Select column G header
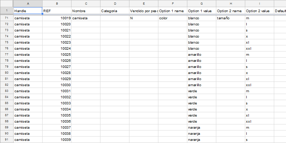 [202, 4]
